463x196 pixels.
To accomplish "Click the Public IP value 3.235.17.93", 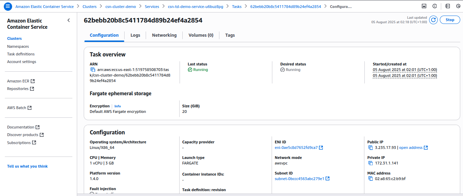I will point(385,148).
